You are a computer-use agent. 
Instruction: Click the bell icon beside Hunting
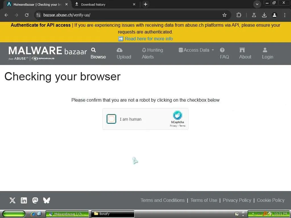click(x=144, y=50)
